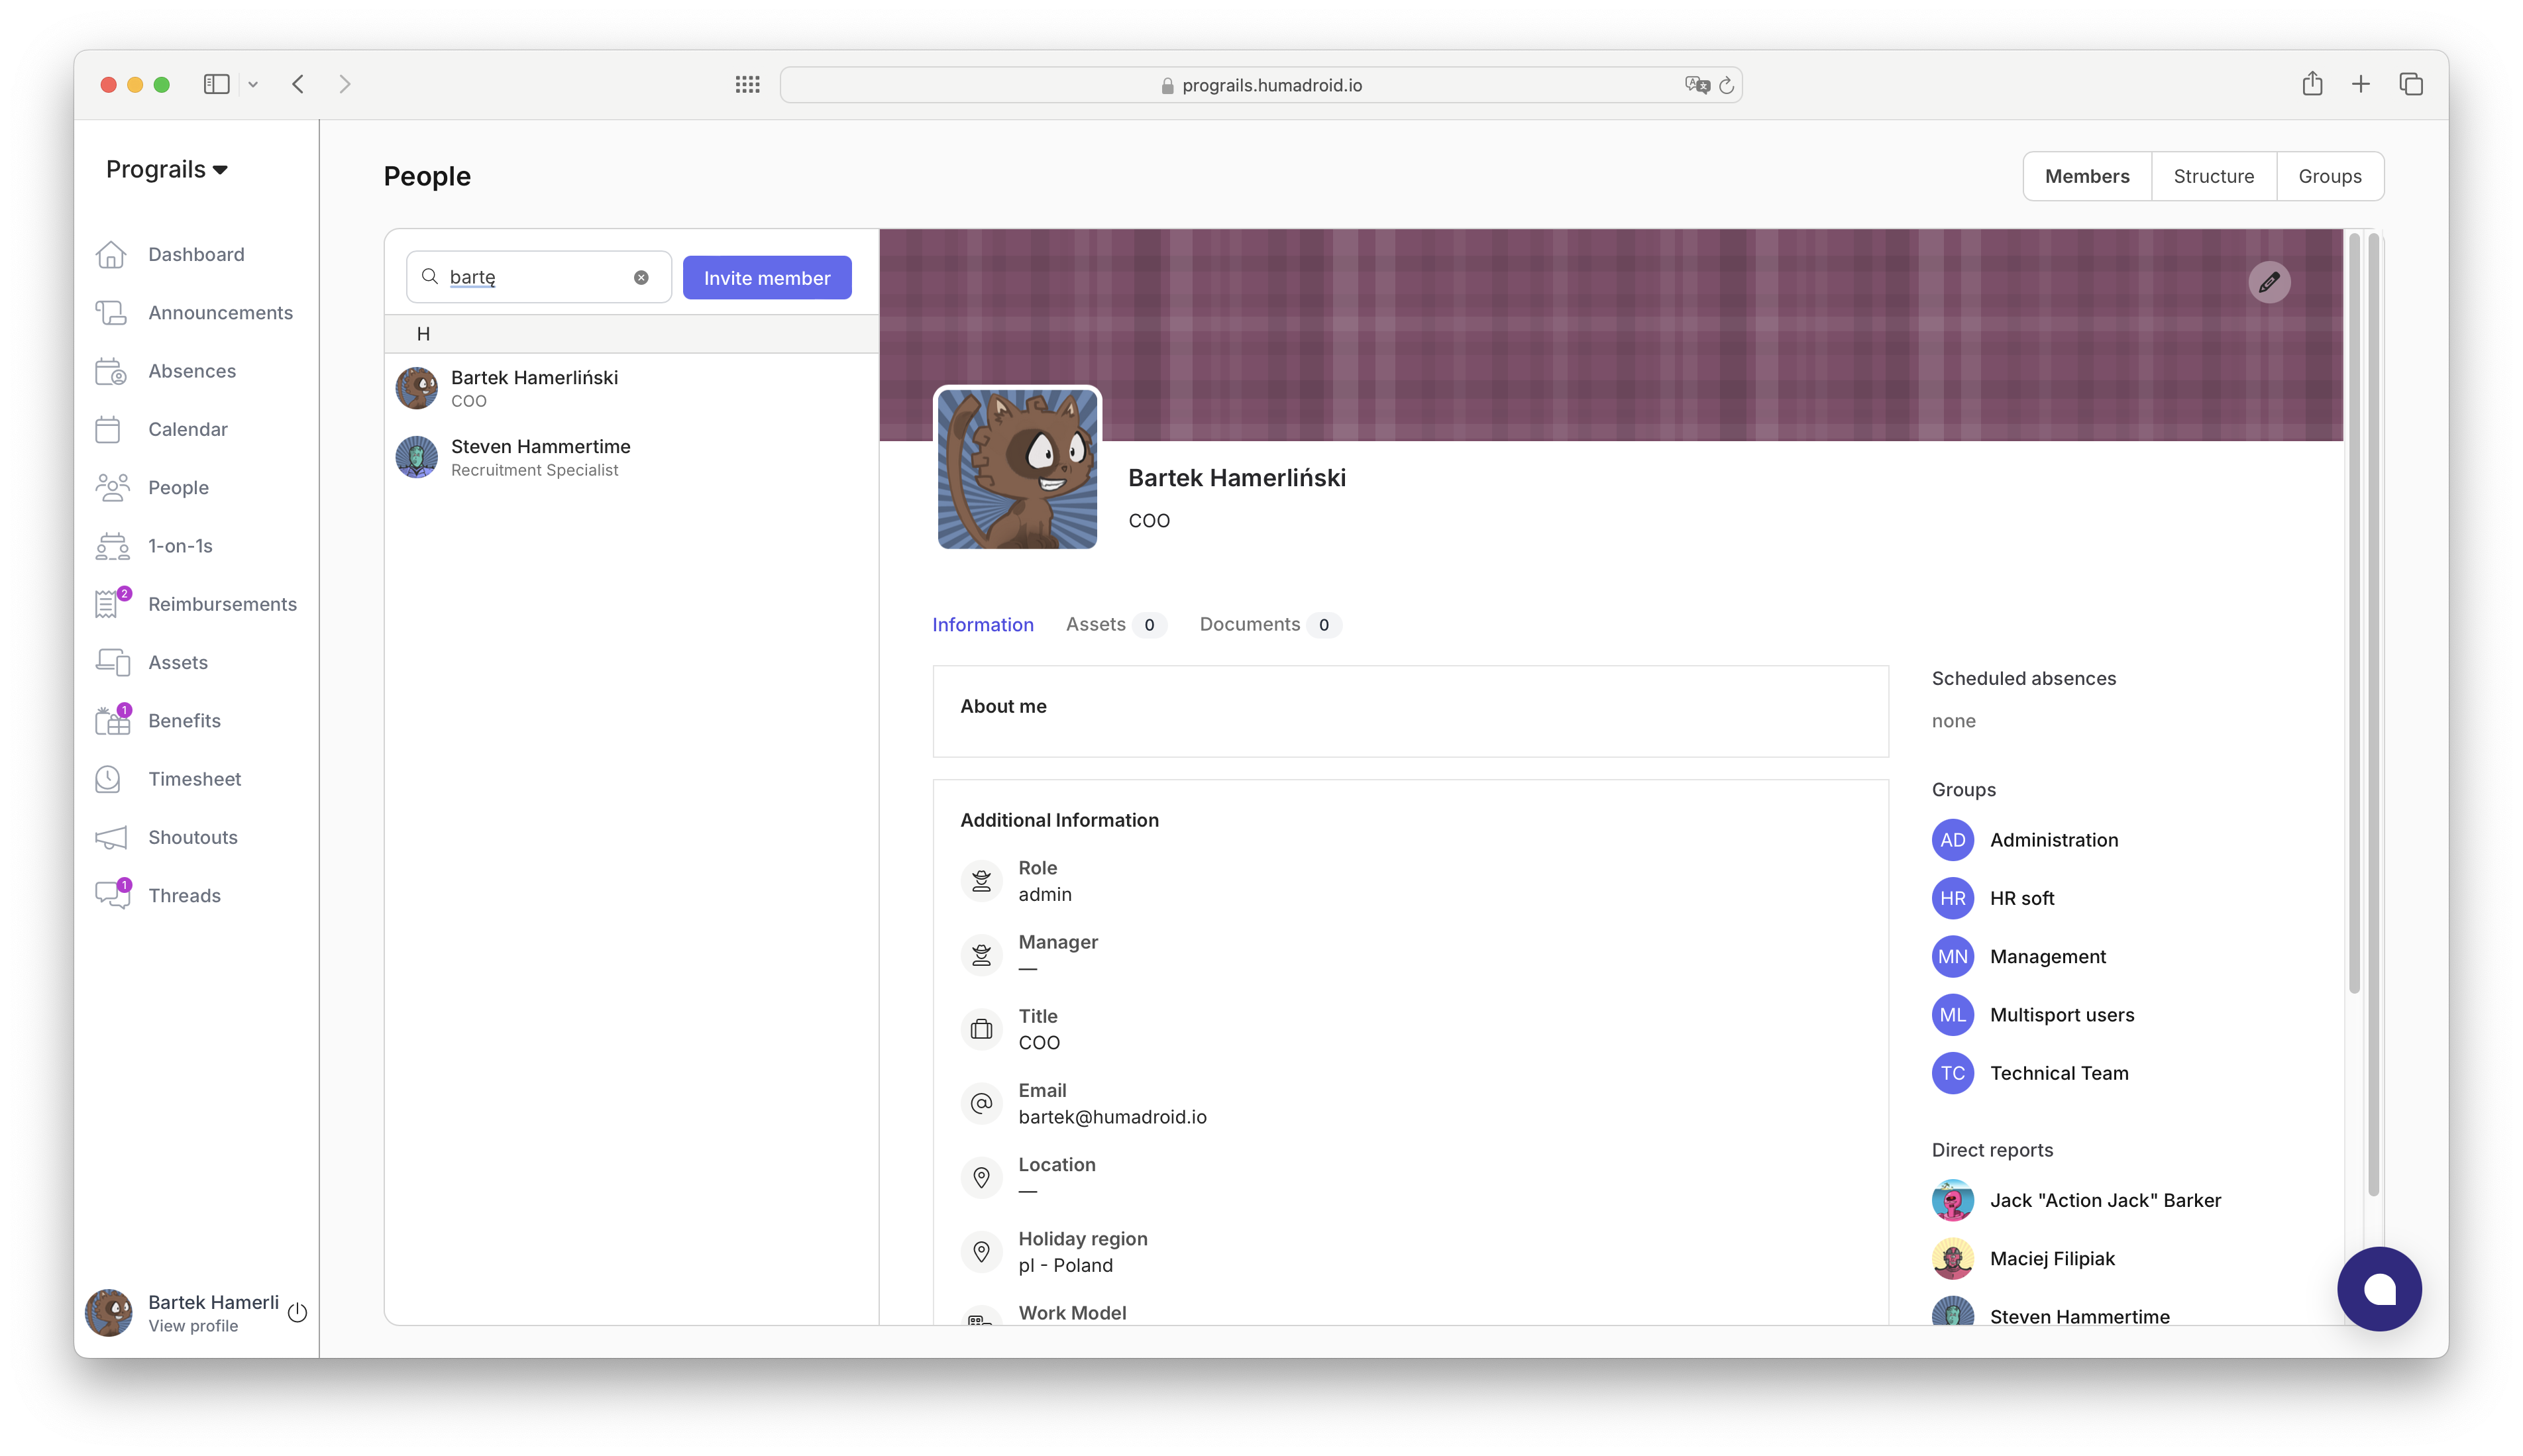Image resolution: width=2523 pixels, height=1456 pixels.
Task: Switch to the Structure tab
Action: point(2213,175)
